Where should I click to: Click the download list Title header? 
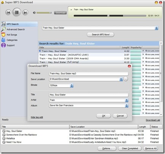click(x=35, y=127)
